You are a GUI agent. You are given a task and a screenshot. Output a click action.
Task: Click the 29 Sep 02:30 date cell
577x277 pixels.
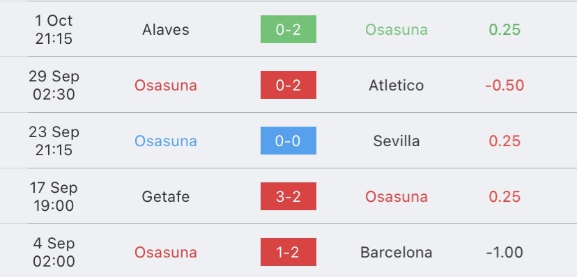[54, 85]
